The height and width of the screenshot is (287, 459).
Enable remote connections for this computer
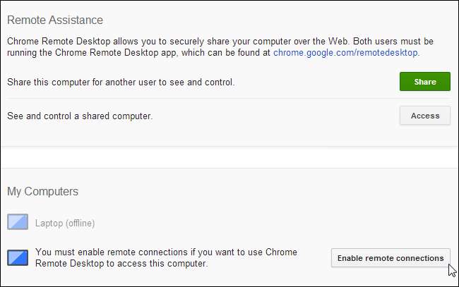pos(391,258)
